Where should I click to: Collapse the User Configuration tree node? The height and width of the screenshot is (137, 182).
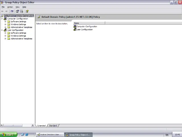2,30
